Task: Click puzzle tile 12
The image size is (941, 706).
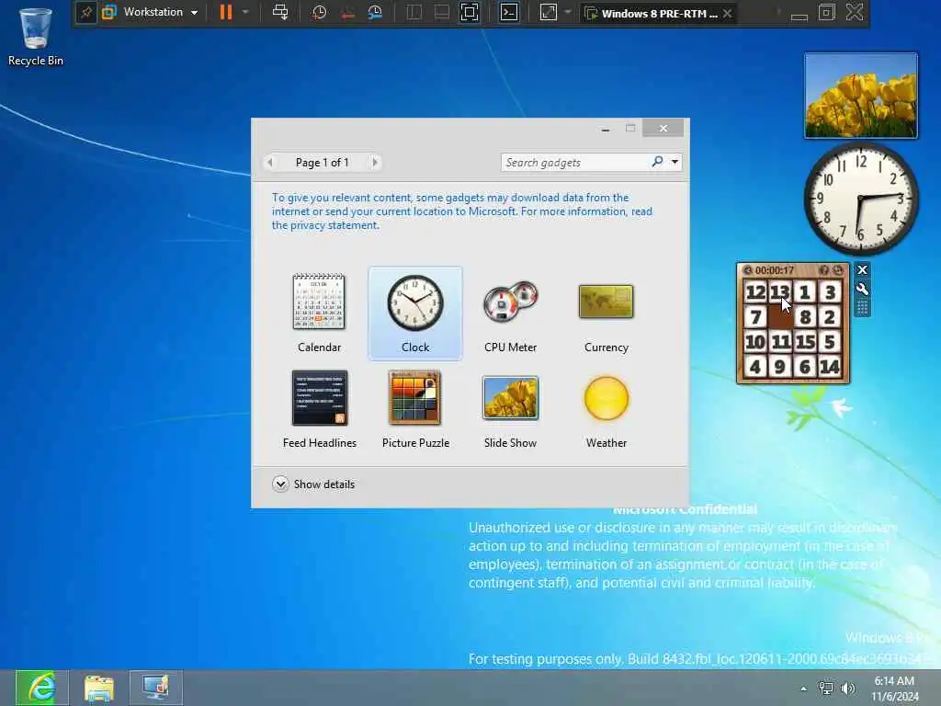Action: pos(755,292)
